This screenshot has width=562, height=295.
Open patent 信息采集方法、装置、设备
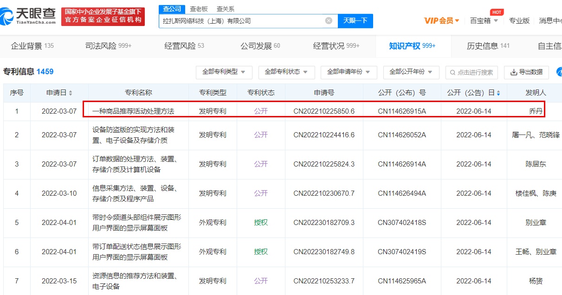coord(135,193)
